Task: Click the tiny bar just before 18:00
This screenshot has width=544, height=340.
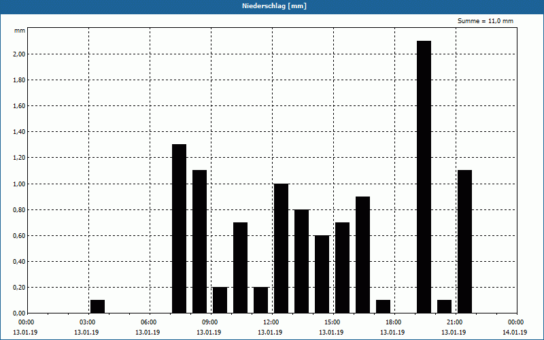Action: [383, 307]
